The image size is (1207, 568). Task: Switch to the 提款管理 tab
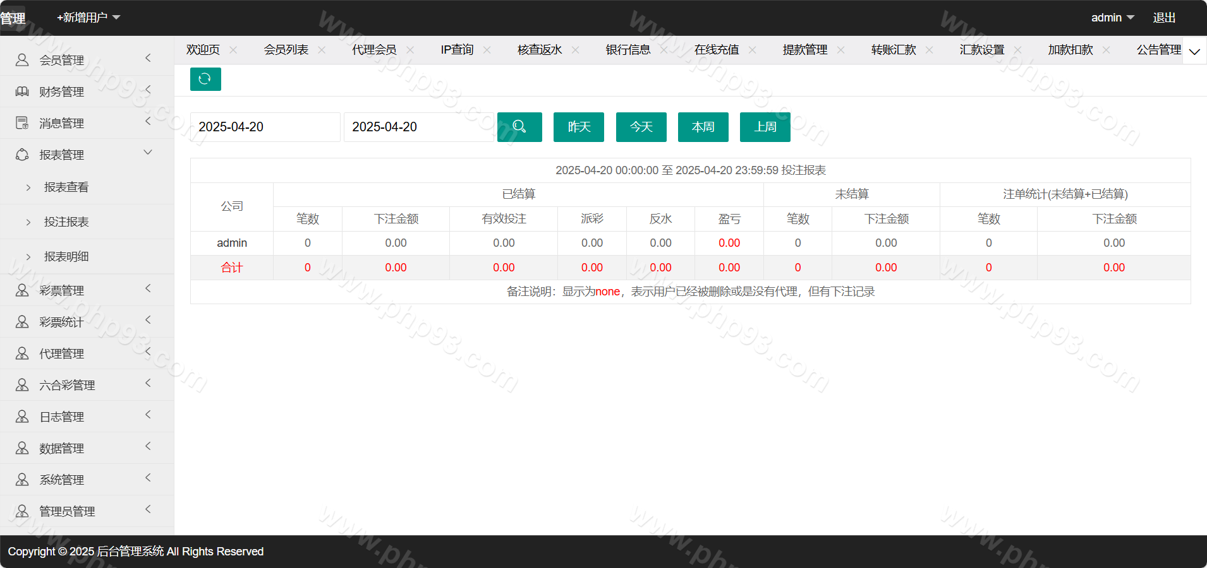(x=804, y=50)
